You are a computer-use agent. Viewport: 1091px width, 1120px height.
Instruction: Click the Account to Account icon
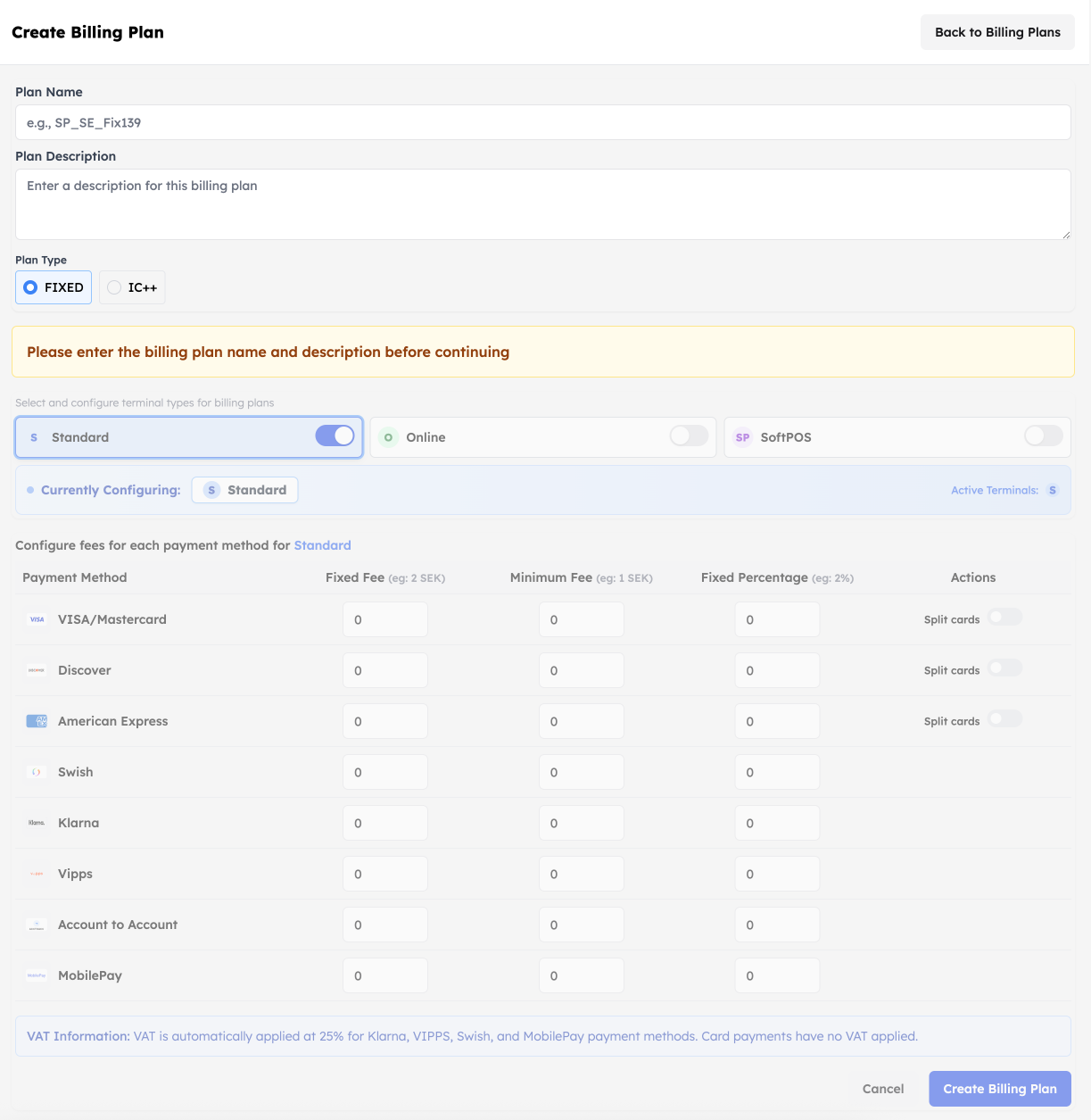tap(37, 924)
